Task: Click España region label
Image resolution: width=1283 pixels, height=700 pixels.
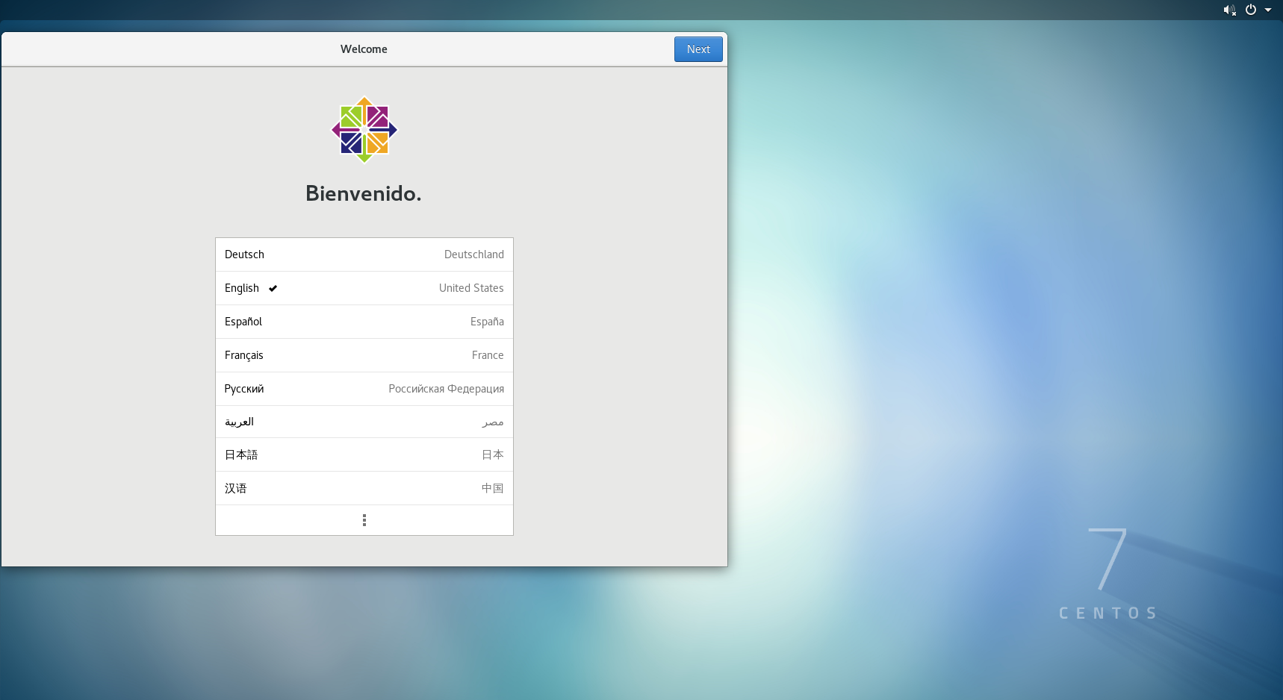Action: 487,322
